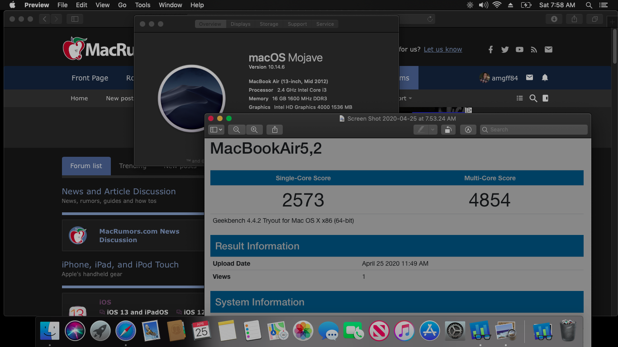The width and height of the screenshot is (618, 347).
Task: Switch to Storage tab in About This Mac
Action: [x=269, y=24]
